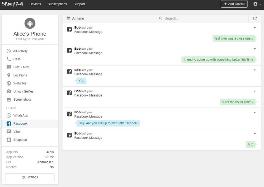Image resolution: width=264 pixels, height=187 pixels.
Task: Open the Locations section
Action: 20,75
